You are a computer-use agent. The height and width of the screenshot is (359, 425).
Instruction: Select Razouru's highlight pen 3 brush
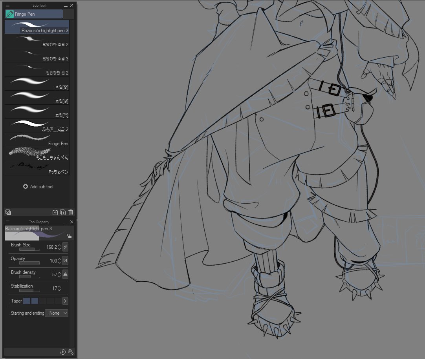tap(37, 27)
